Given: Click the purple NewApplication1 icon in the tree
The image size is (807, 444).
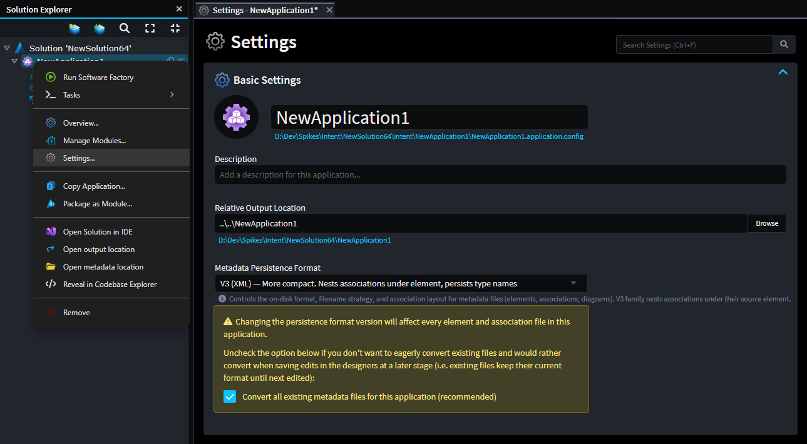Looking at the screenshot, I should (28, 61).
